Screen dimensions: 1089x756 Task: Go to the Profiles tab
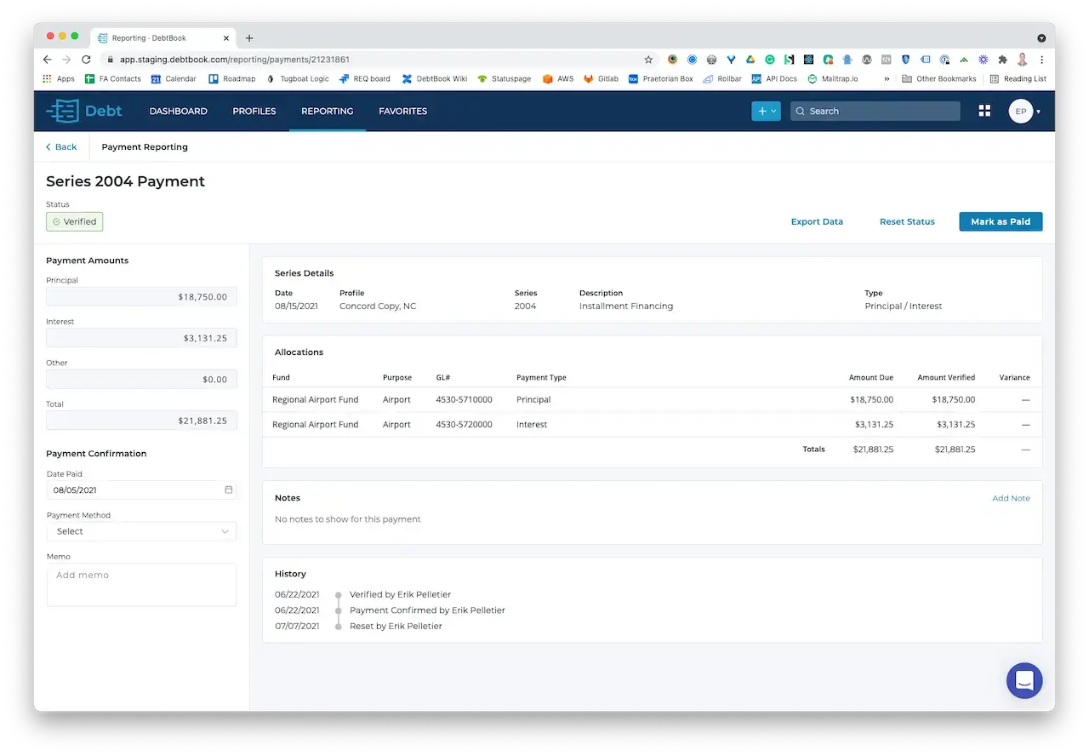254,111
